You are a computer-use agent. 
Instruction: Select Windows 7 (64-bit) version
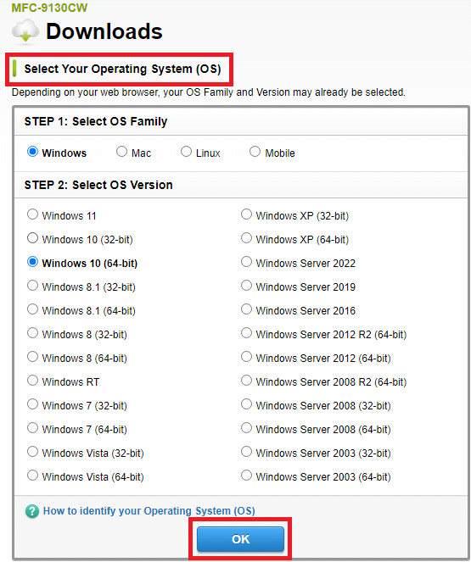pos(32,428)
